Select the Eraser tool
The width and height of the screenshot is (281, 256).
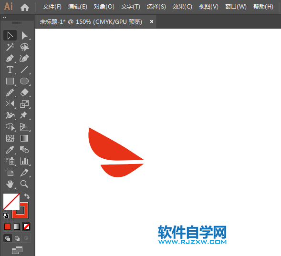click(x=24, y=92)
